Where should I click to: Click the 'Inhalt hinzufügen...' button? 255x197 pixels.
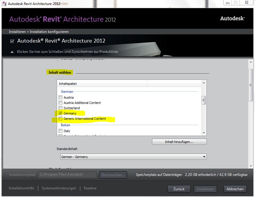coord(179,142)
